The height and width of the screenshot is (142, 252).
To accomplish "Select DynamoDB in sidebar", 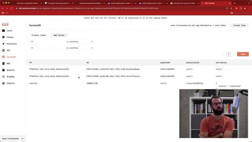I will 9,57.
